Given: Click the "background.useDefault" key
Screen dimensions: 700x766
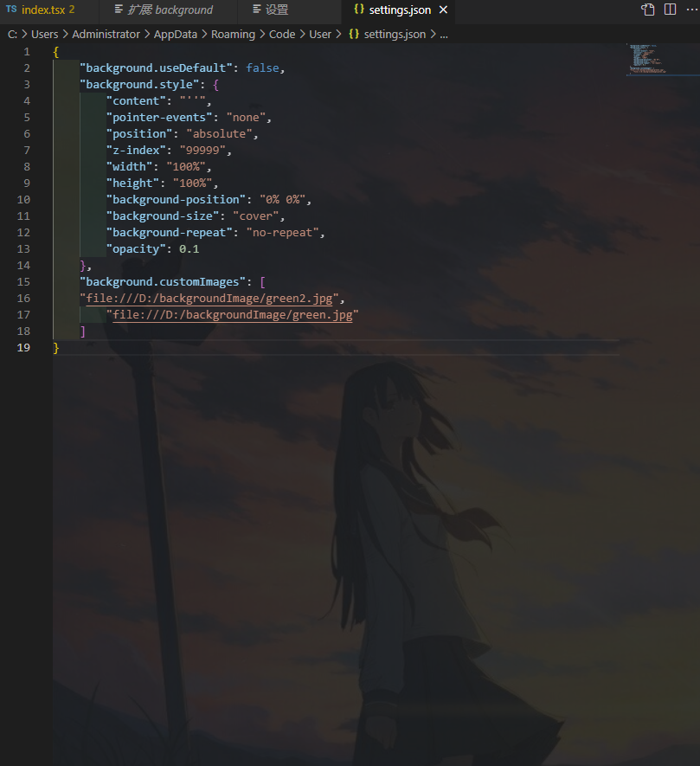Looking at the screenshot, I should (x=156, y=68).
